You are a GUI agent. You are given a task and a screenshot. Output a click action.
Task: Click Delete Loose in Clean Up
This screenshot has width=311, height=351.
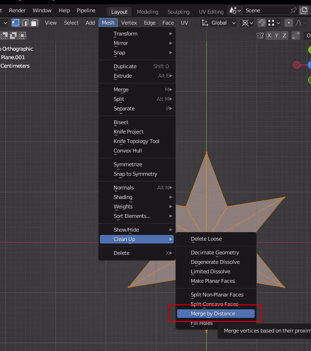pyautogui.click(x=216, y=239)
